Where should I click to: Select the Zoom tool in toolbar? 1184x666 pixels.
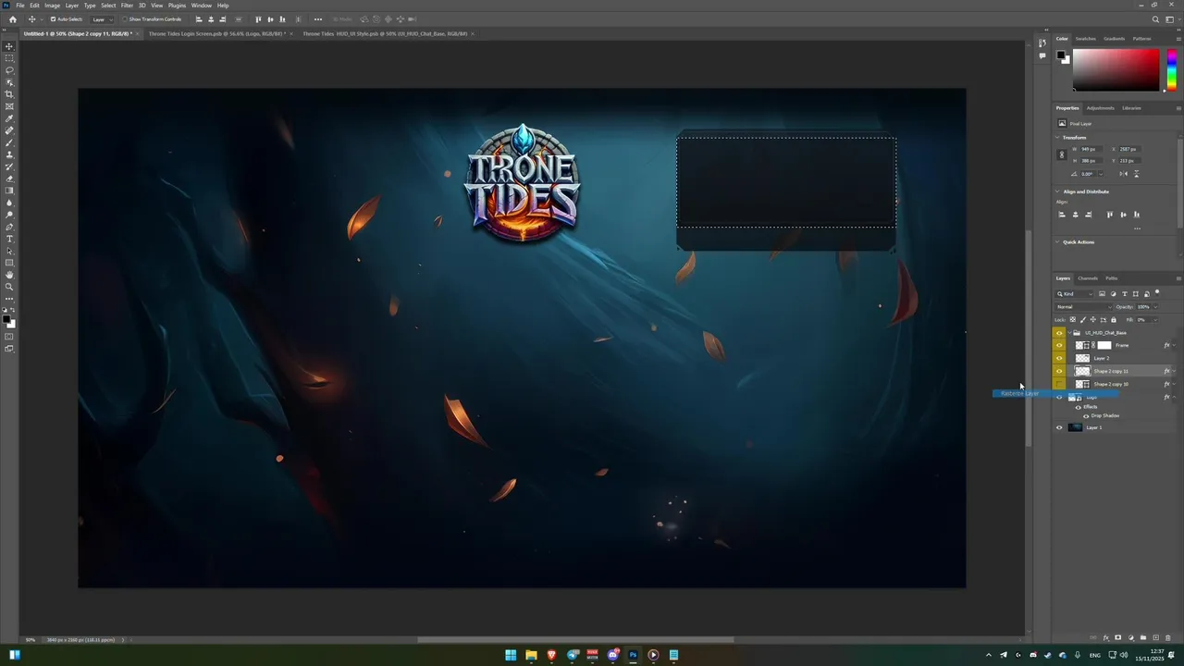[x=10, y=287]
